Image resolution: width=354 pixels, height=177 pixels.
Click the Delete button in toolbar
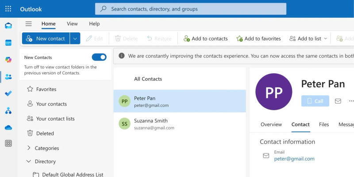click(x=127, y=39)
